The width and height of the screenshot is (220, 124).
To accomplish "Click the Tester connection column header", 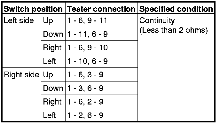I will 101,9.
